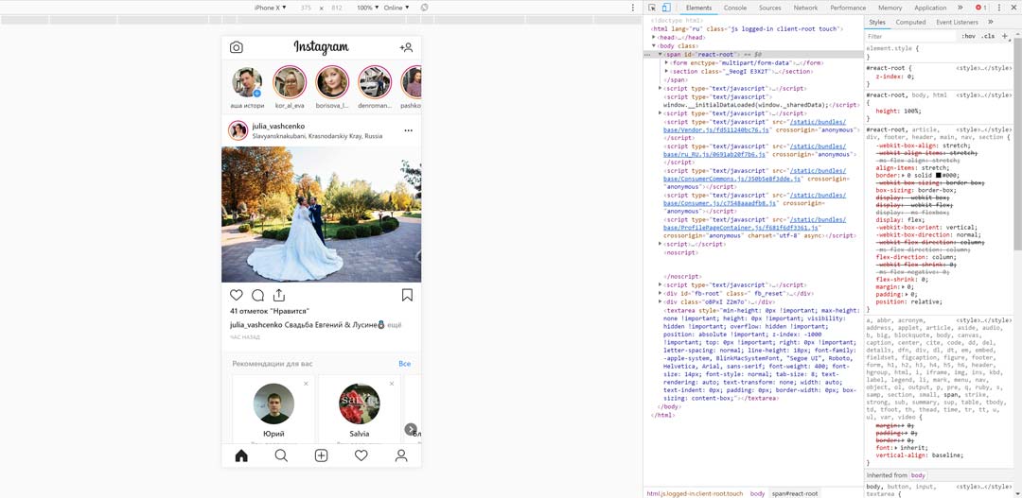Open profile icon in bottom bar

tap(401, 455)
